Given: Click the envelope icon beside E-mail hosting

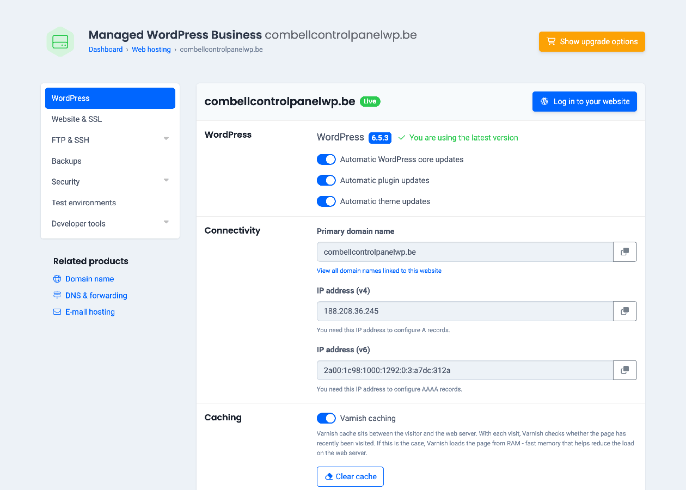Looking at the screenshot, I should point(57,312).
